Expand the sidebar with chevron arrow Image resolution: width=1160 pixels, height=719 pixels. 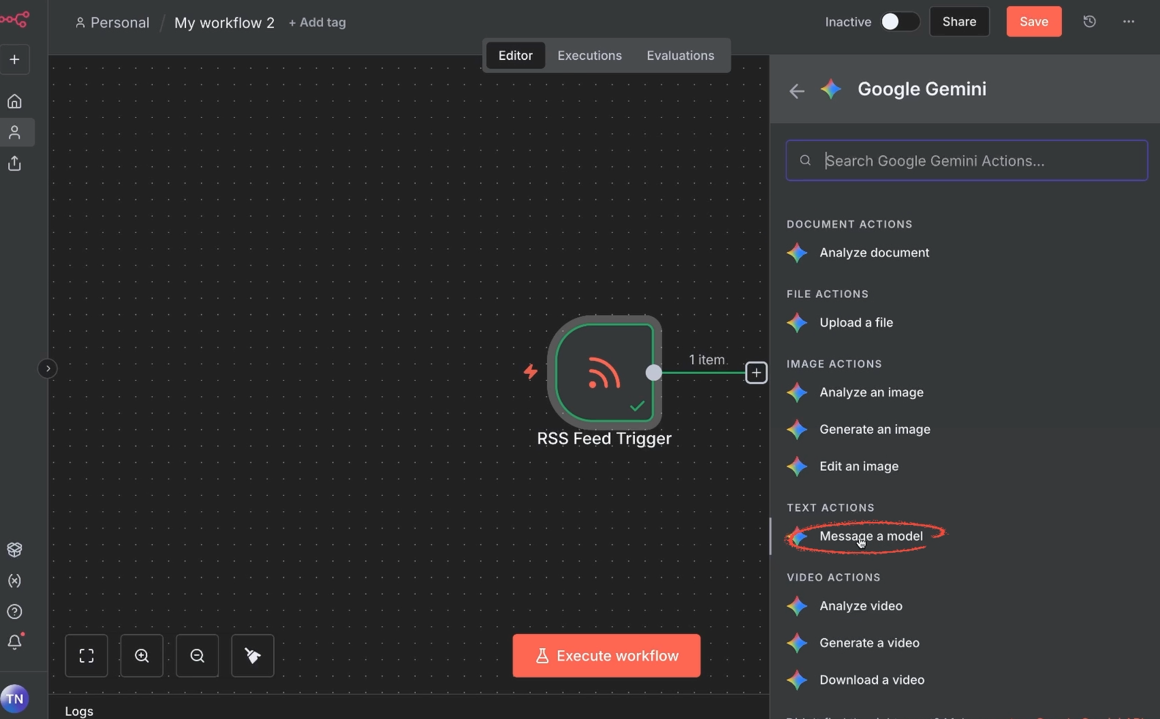point(48,368)
